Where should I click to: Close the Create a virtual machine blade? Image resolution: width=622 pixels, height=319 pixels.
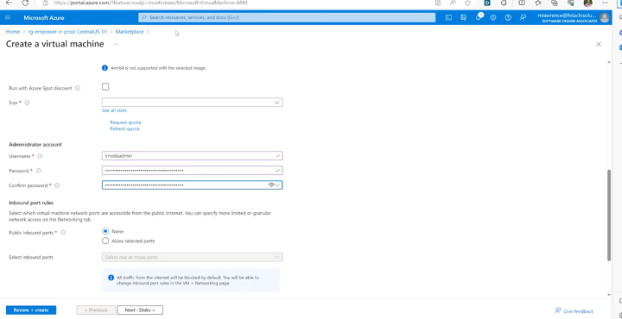(599, 44)
